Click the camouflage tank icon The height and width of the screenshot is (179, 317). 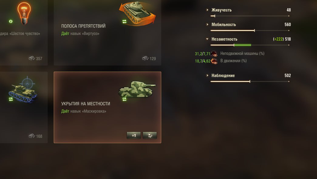pos(137,89)
